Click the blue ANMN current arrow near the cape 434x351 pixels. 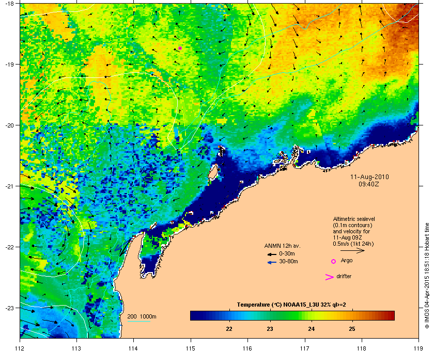121,246
